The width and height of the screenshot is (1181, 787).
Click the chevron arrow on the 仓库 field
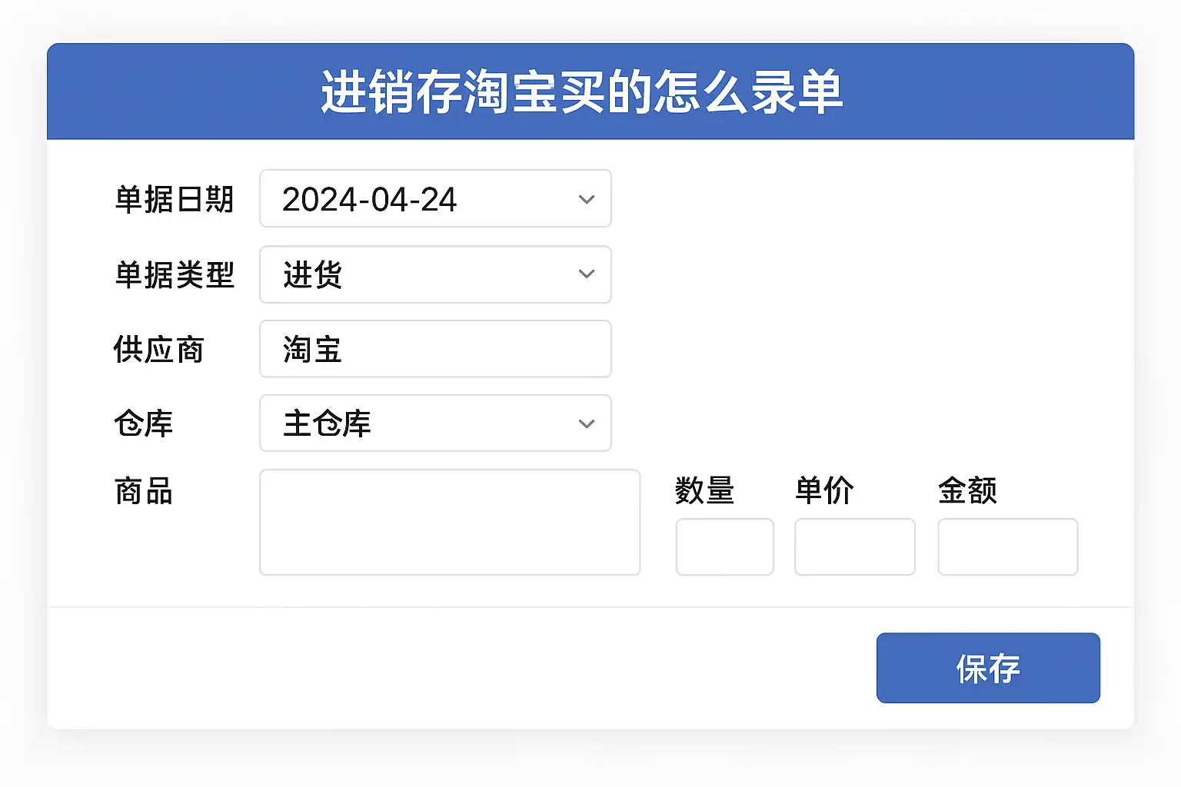tap(587, 423)
